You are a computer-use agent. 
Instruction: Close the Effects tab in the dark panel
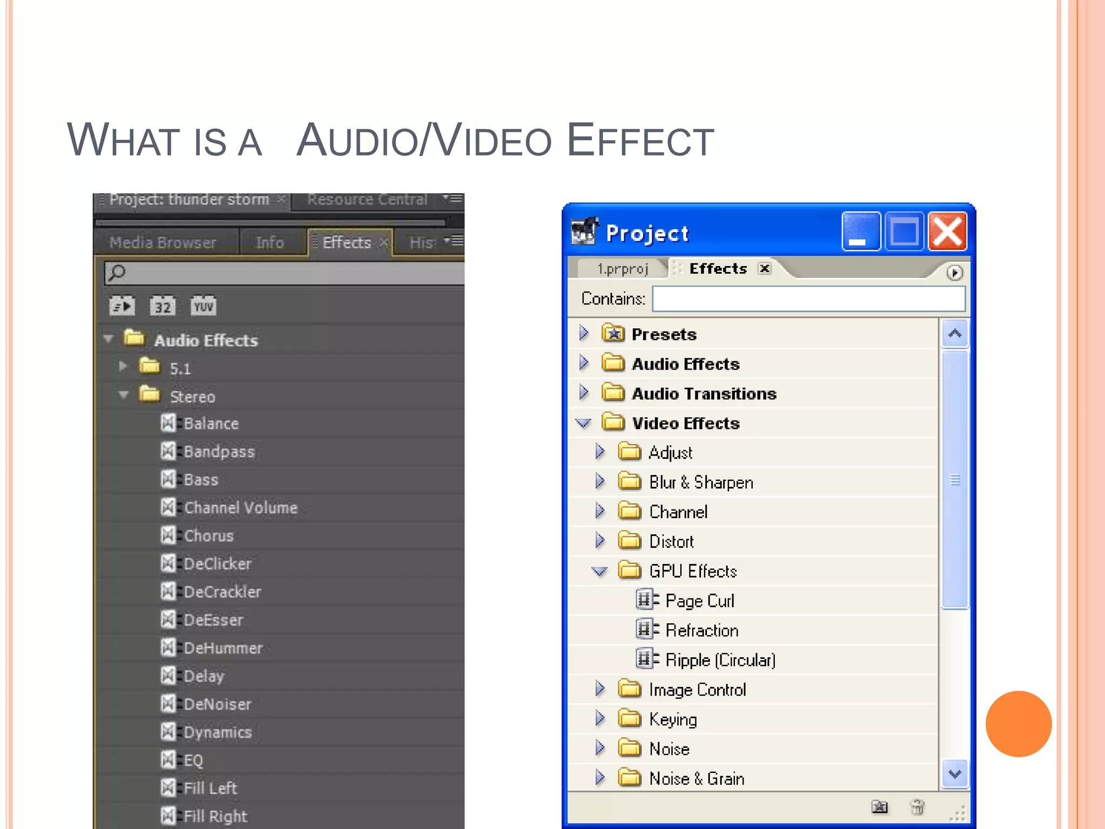tap(384, 242)
